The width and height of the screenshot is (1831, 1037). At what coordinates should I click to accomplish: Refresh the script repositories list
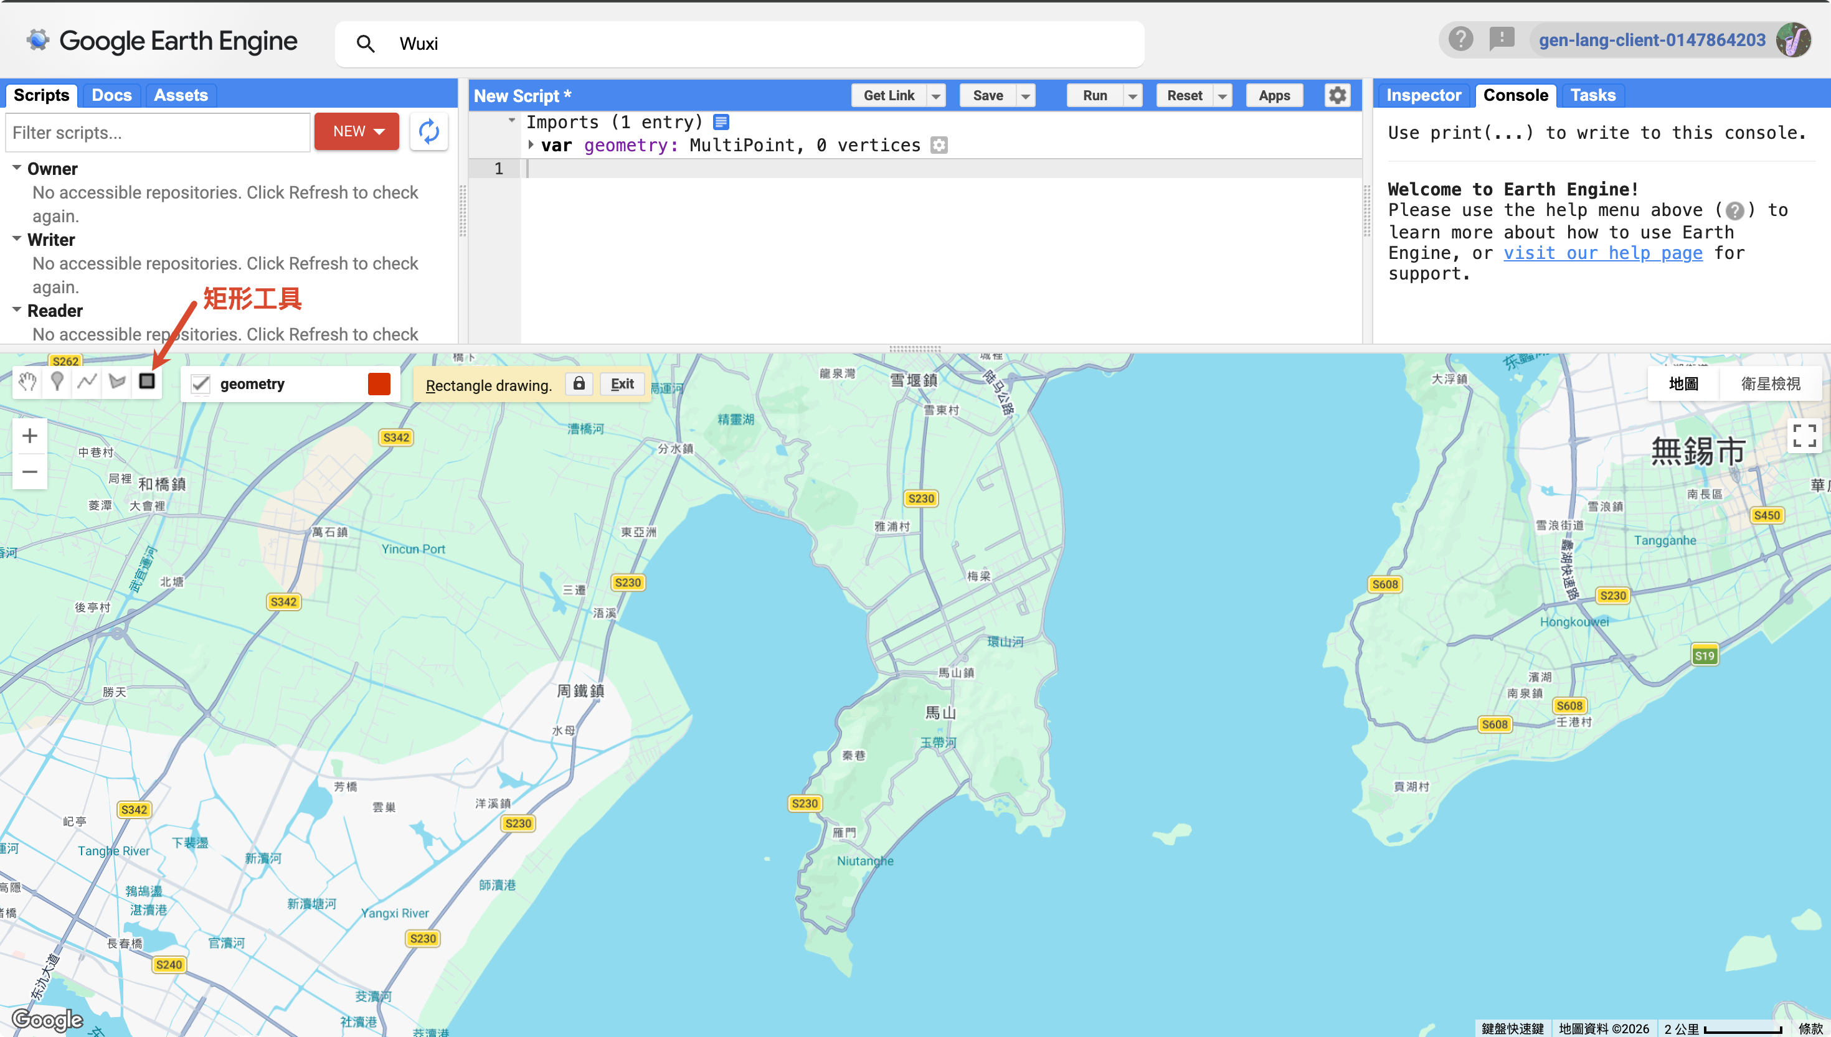coord(429,131)
